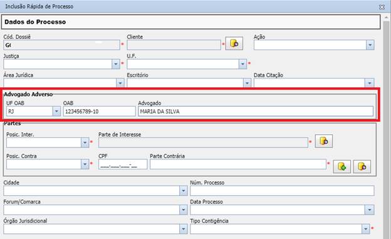Expand the Posic. Inter. dropdown

coord(85,142)
